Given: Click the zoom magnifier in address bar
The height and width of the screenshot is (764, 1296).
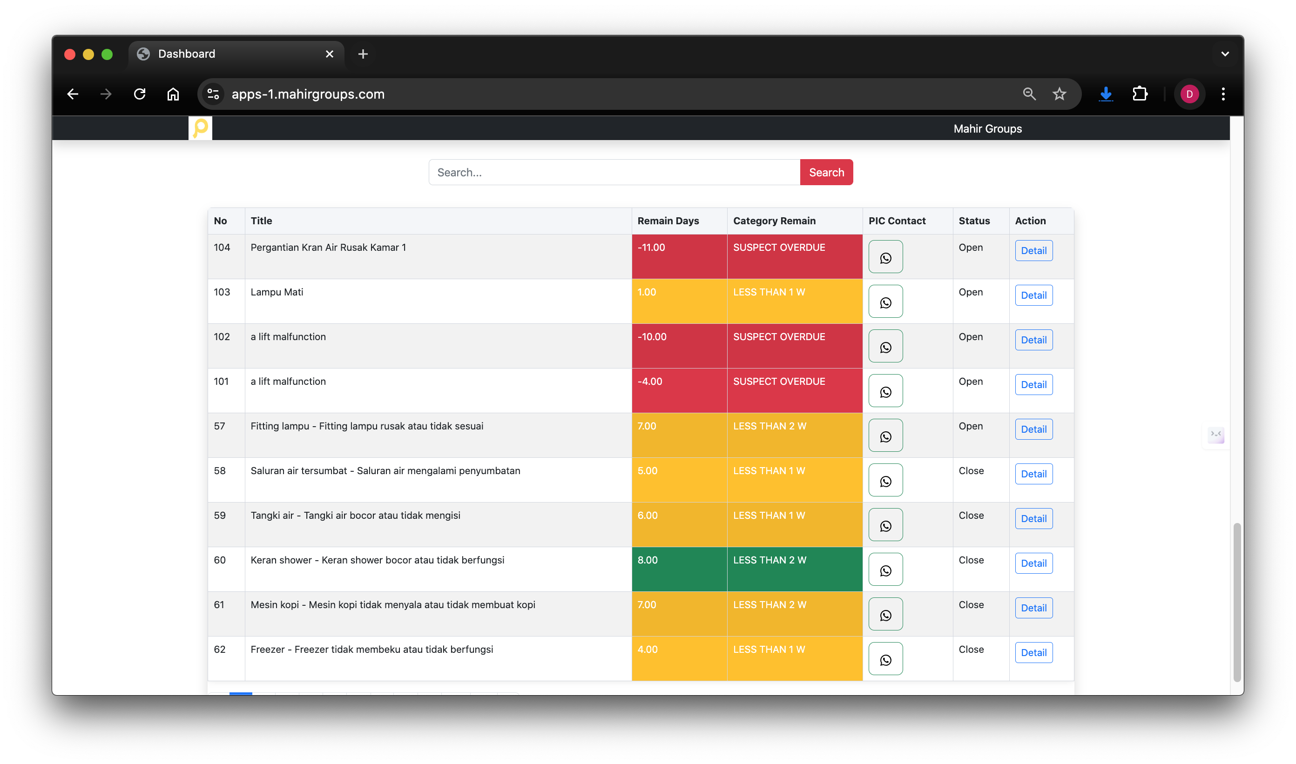Looking at the screenshot, I should [x=1029, y=94].
